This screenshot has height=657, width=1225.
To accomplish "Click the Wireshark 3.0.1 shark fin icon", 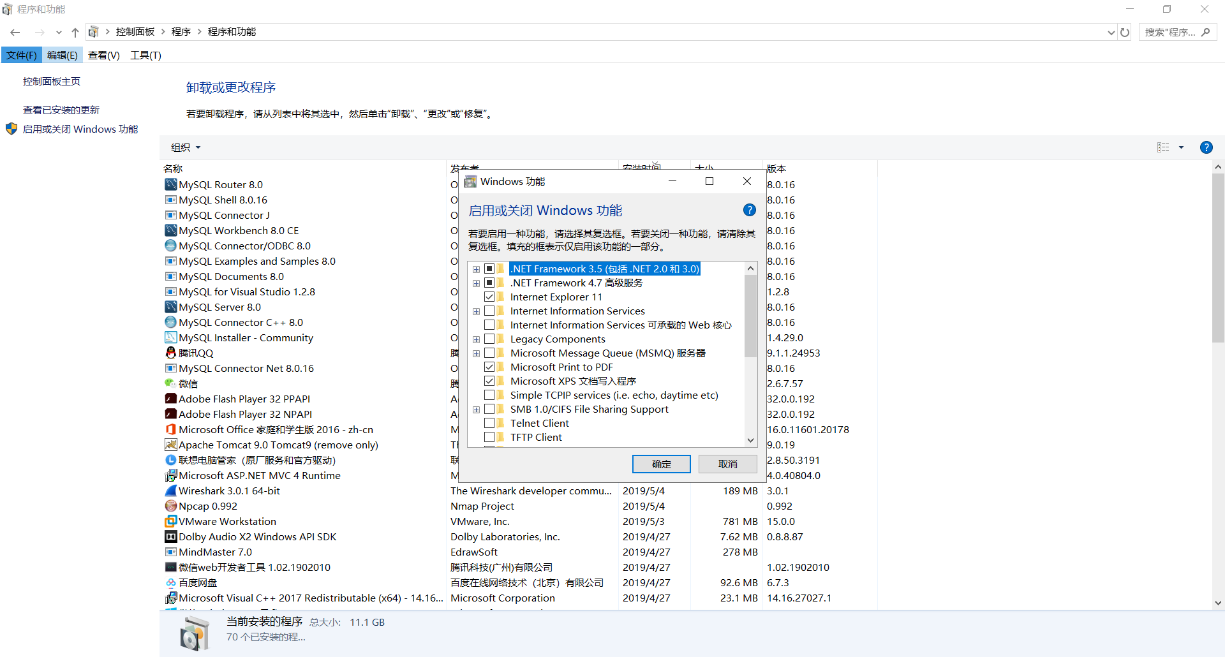I will click(x=170, y=491).
